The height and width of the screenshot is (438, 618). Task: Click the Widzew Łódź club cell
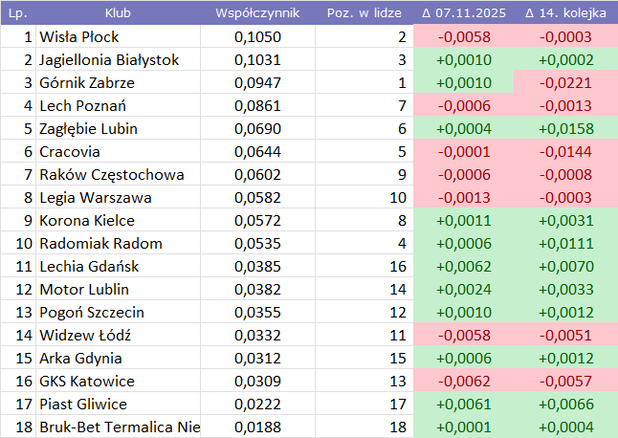pos(118,336)
